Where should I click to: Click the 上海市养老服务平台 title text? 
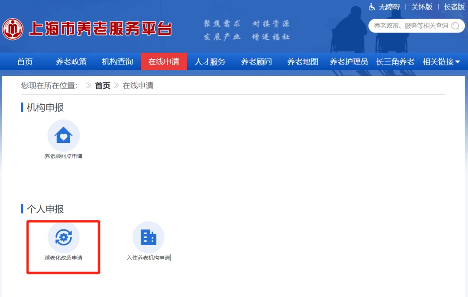pos(100,29)
